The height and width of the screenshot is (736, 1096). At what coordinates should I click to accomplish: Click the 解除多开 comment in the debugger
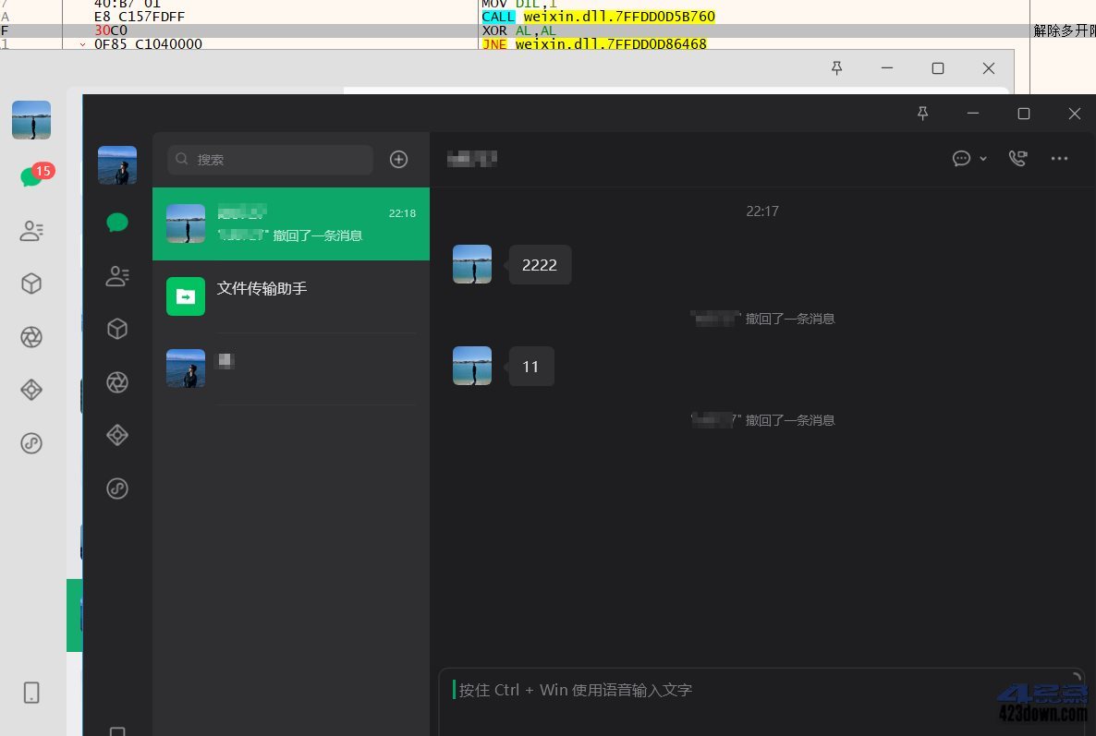pos(1064,30)
